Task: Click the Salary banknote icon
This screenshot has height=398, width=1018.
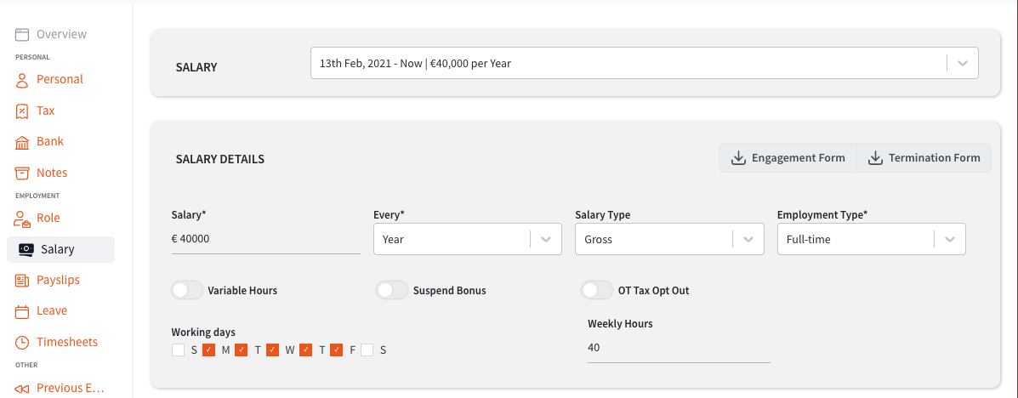Action: 26,249
